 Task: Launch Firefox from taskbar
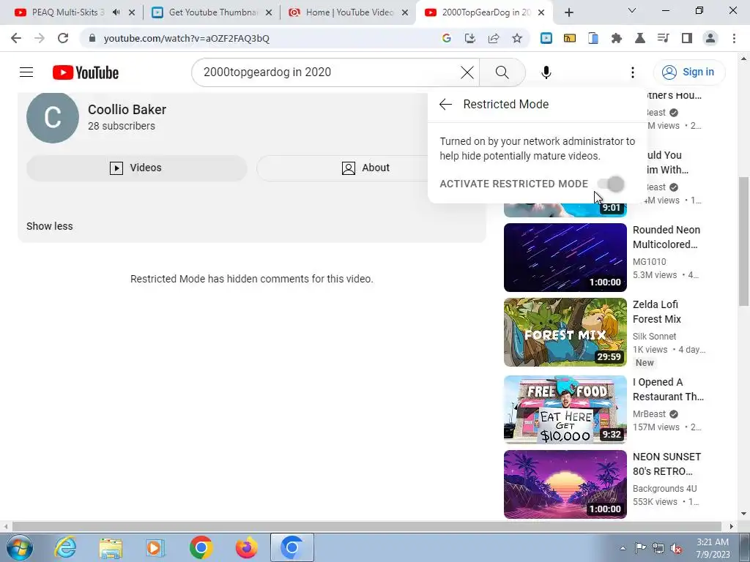(246, 547)
